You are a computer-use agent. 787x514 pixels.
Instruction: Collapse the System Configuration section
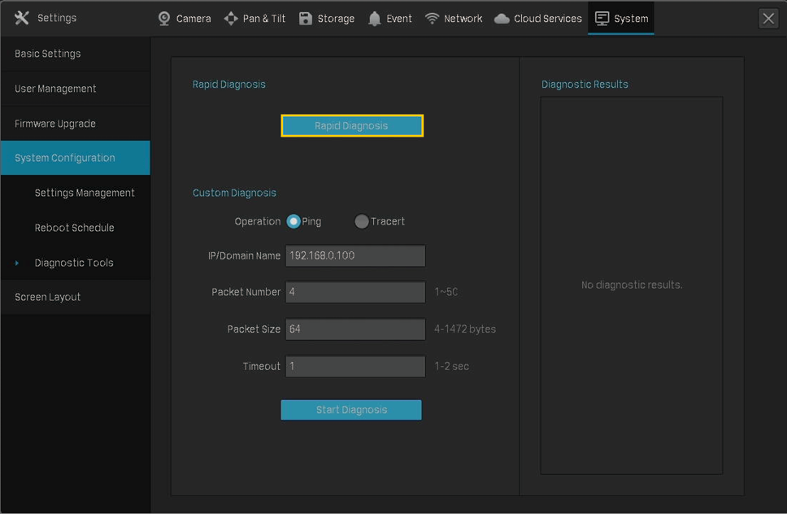[x=76, y=158]
